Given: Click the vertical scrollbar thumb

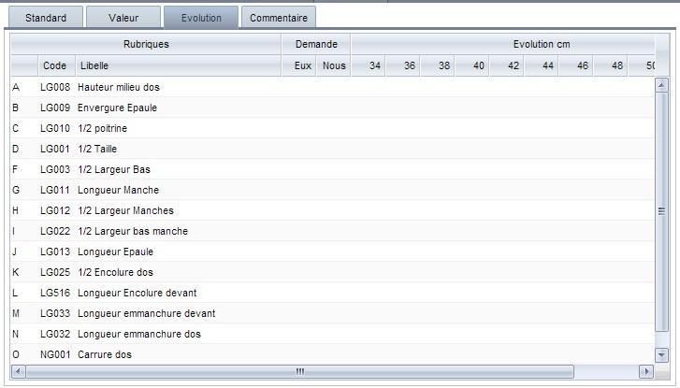Looking at the screenshot, I should pos(662,211).
